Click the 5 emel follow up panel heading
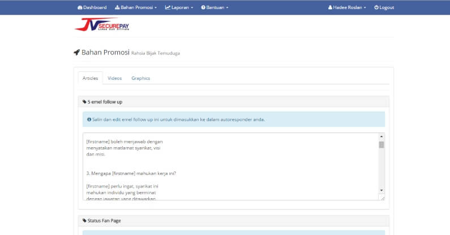Viewport: 450px width, 235px height. point(234,102)
